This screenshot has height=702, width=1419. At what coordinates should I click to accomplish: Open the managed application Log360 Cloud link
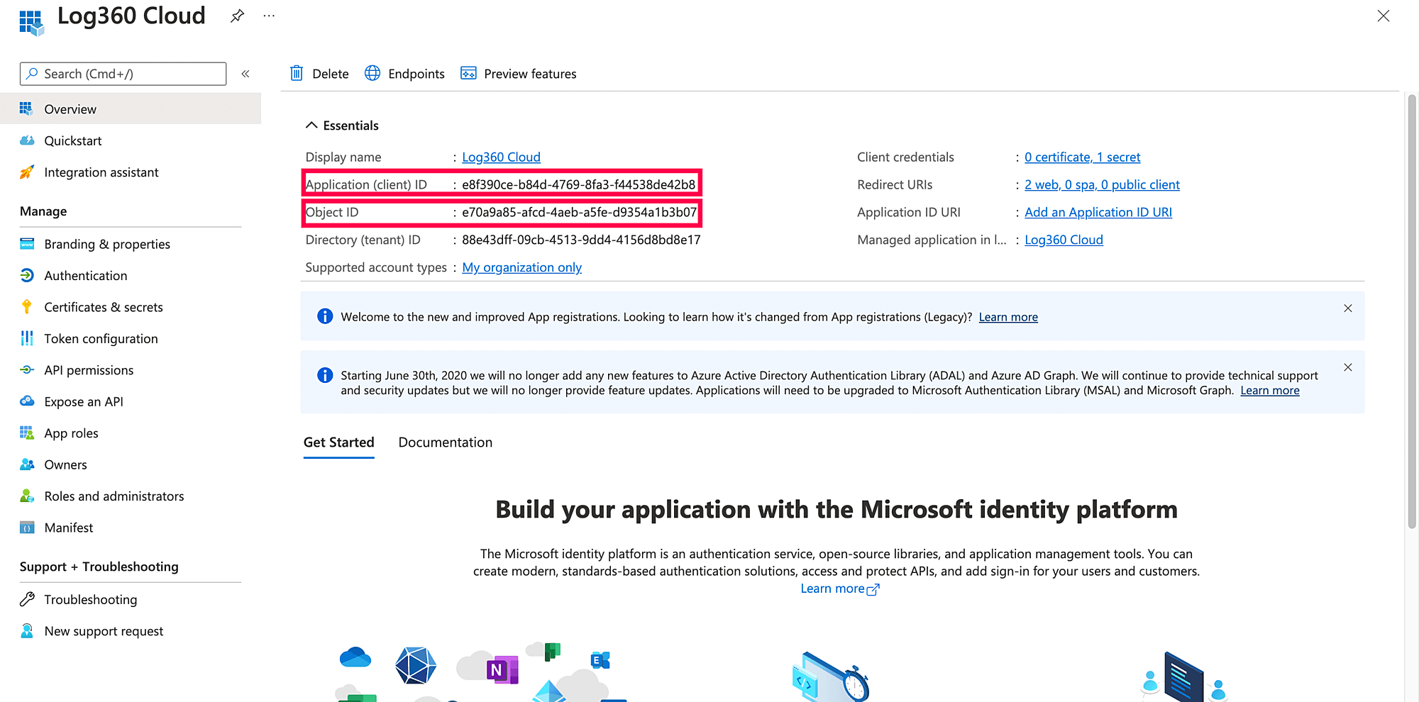pyautogui.click(x=1064, y=240)
